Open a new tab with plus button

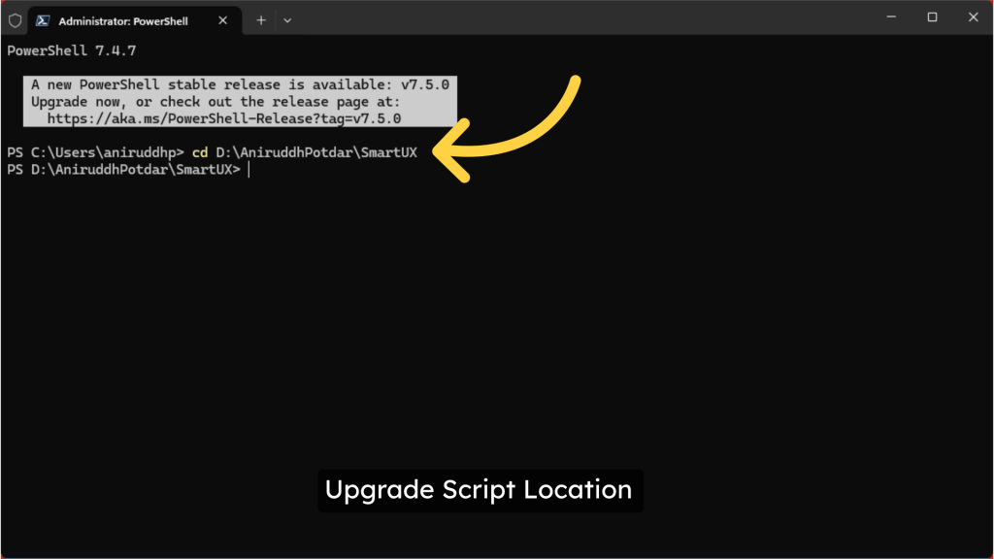tap(261, 20)
